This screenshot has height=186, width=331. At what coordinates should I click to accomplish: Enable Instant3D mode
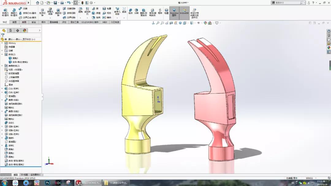point(184,13)
